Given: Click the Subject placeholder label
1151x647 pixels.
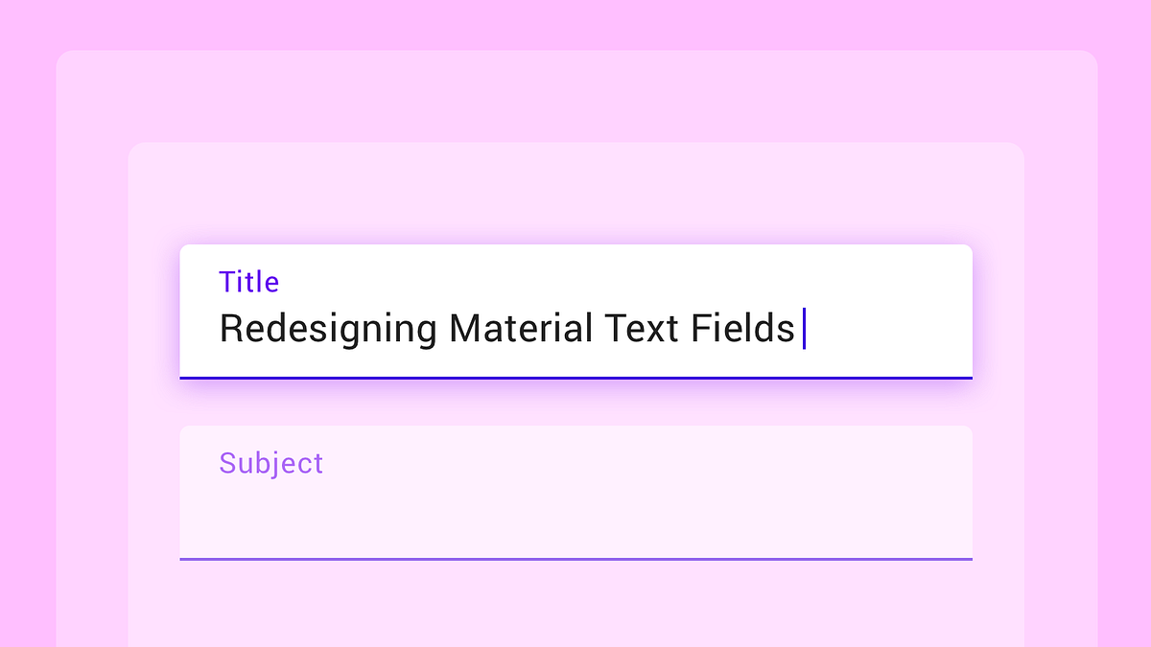Looking at the screenshot, I should [270, 463].
